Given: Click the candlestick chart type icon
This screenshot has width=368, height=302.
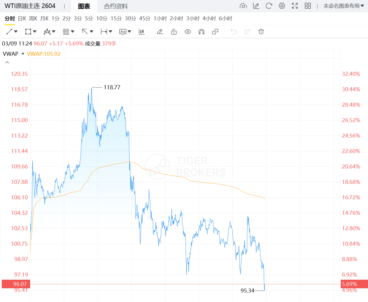Looking at the screenshot, I should click(142, 32).
